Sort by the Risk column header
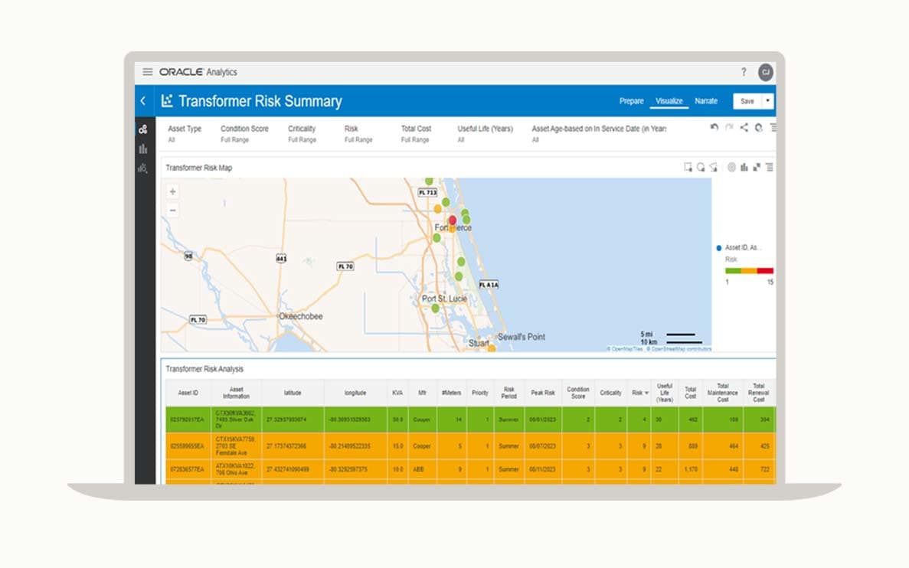 [637, 393]
